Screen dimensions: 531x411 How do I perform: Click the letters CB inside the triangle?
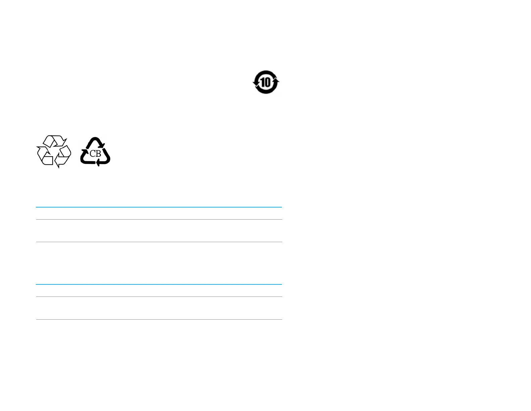95,154
